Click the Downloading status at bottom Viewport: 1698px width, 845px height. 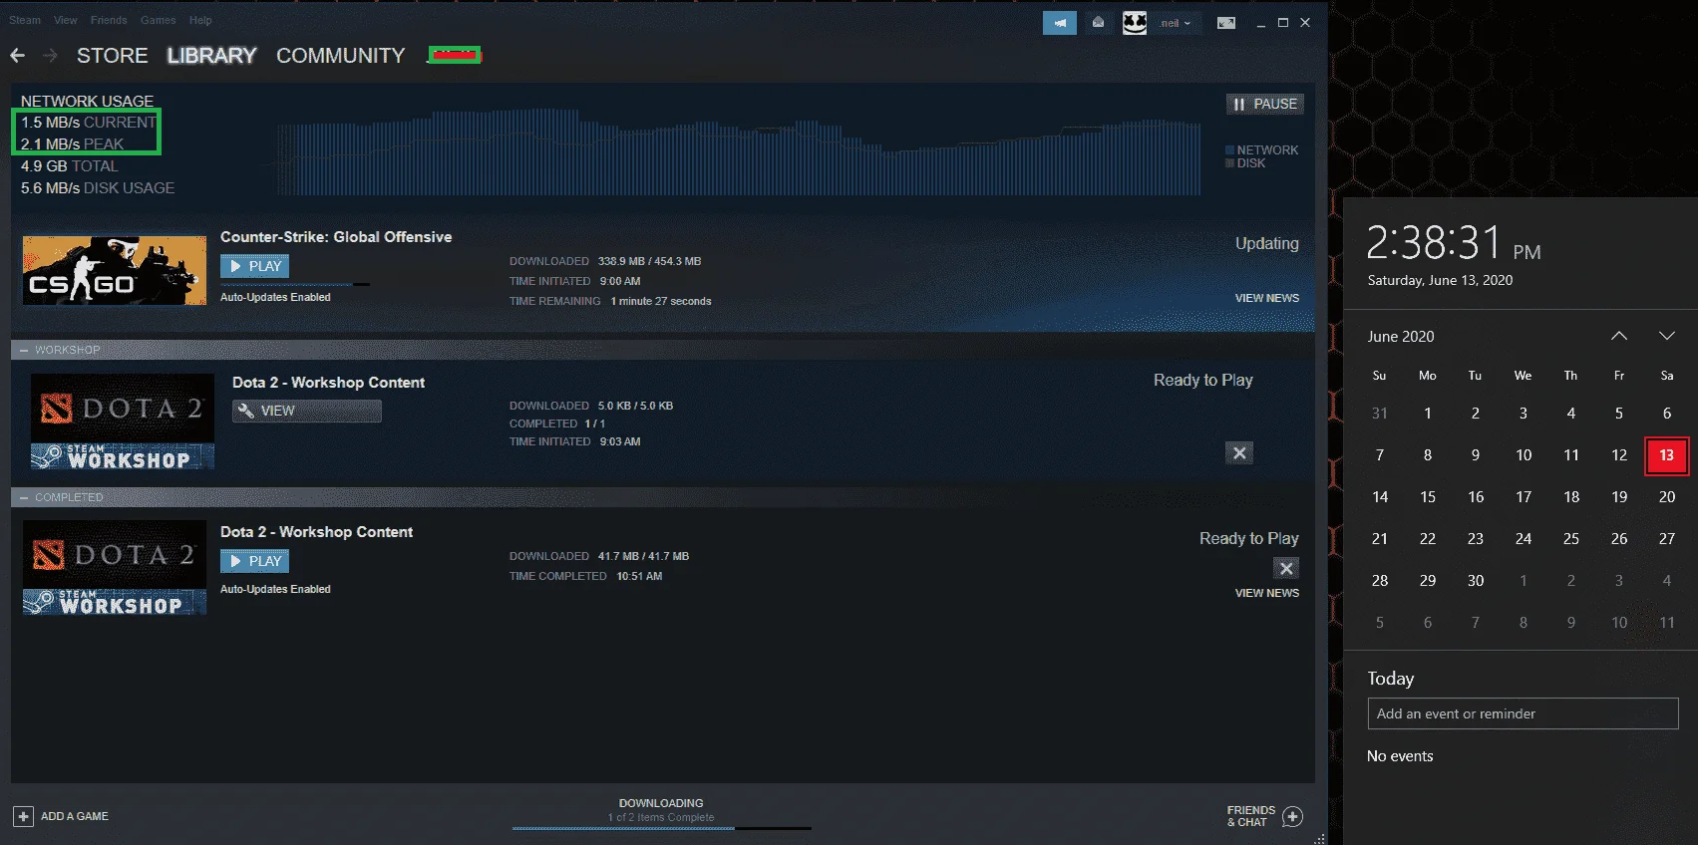(x=661, y=803)
